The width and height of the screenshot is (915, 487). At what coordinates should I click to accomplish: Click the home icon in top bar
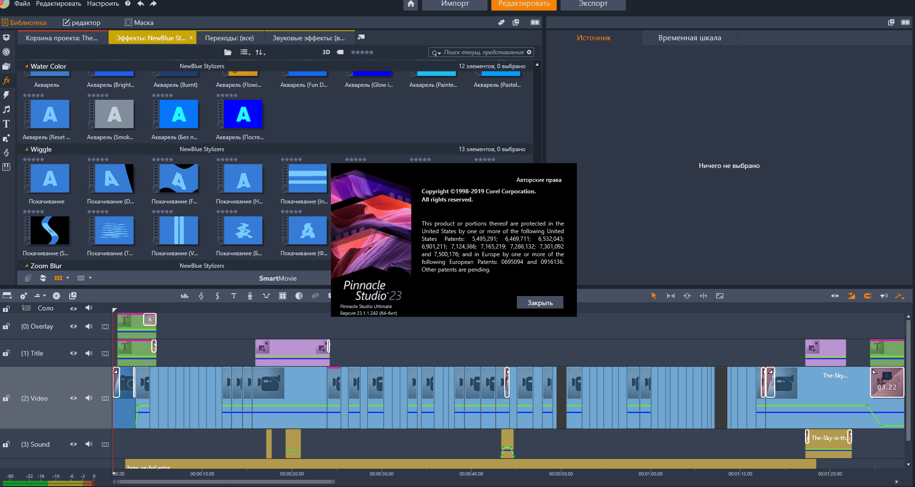[411, 4]
